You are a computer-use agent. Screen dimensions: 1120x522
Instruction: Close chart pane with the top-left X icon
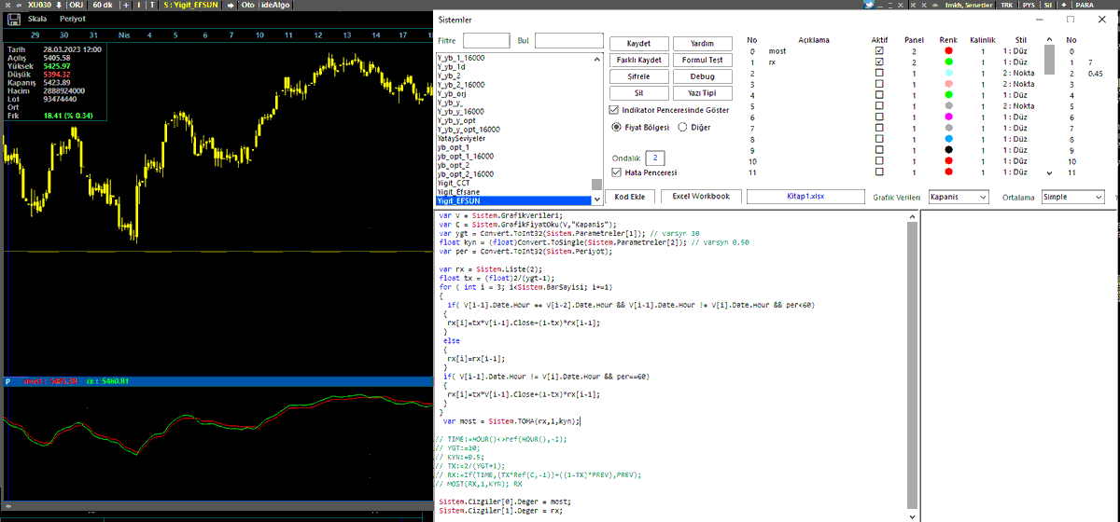[7, 5]
